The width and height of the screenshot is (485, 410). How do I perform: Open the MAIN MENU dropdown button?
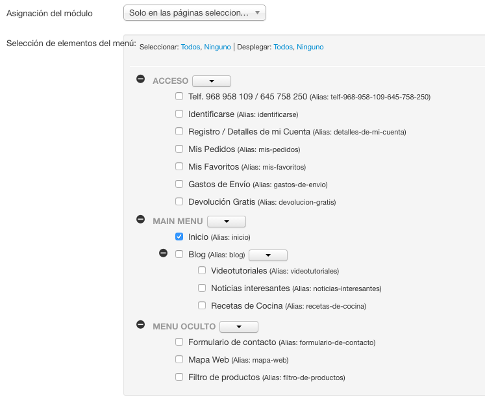[227, 222]
